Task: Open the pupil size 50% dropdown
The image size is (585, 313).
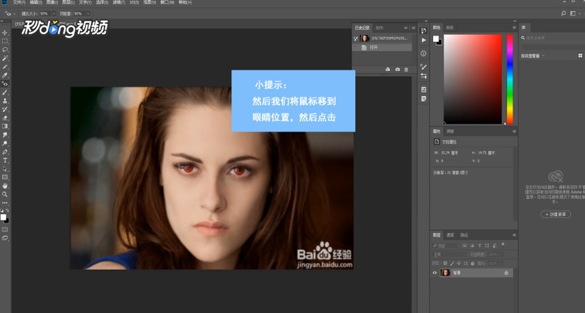Action: pyautogui.click(x=54, y=13)
